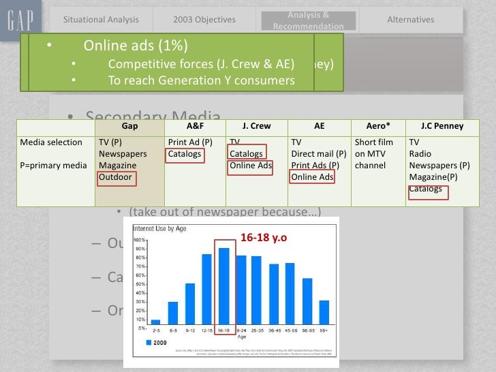Click 'Magazine' in Gap column
The image size is (496, 372).
click(x=118, y=166)
